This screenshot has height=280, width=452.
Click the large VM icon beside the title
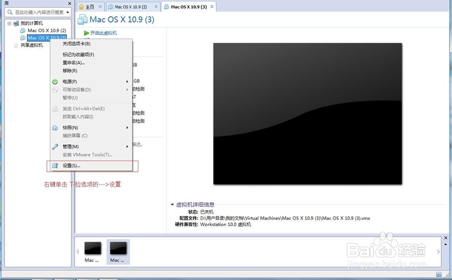(82, 19)
